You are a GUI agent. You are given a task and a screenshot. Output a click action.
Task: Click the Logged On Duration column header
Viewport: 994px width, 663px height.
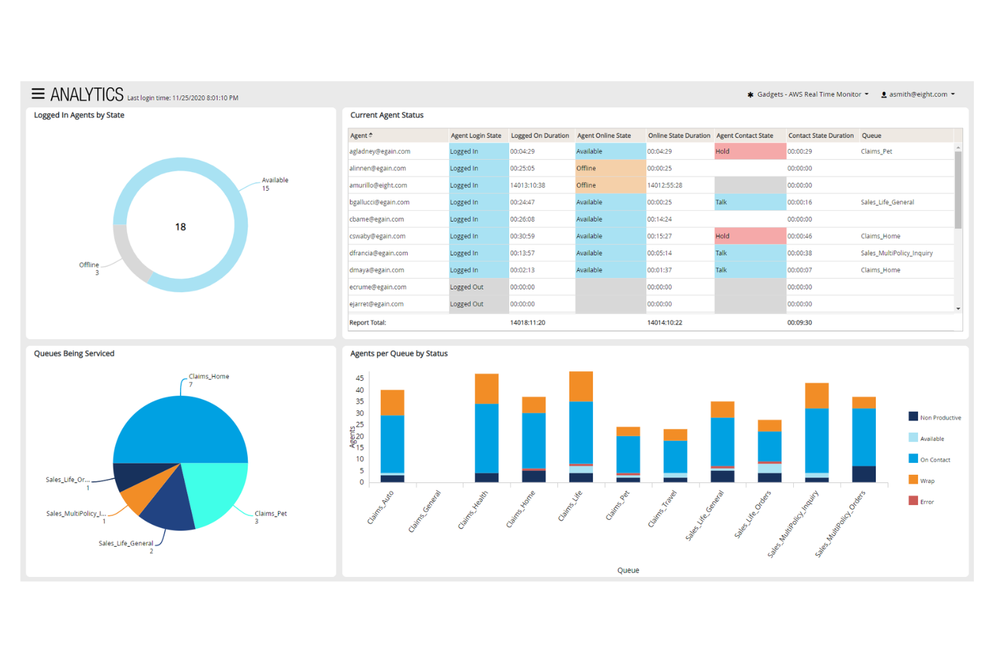(540, 136)
